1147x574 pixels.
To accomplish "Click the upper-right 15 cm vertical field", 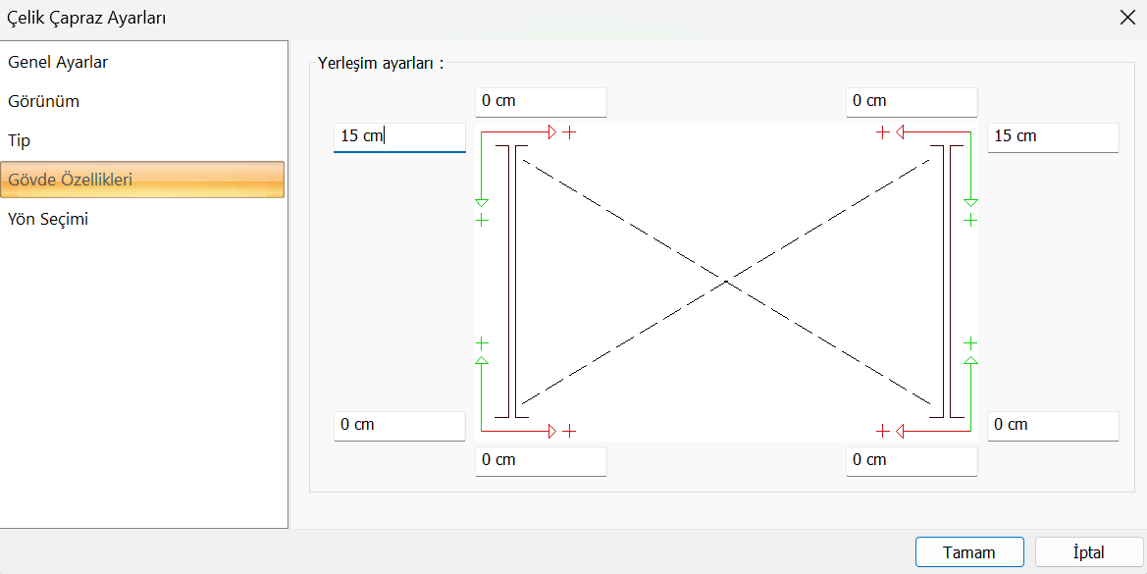I will 1053,136.
